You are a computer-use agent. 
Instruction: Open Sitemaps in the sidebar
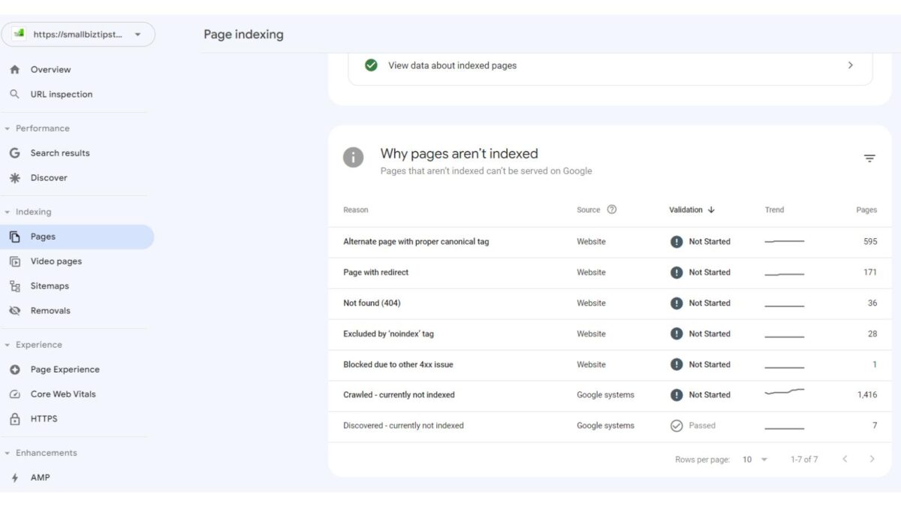pos(50,286)
